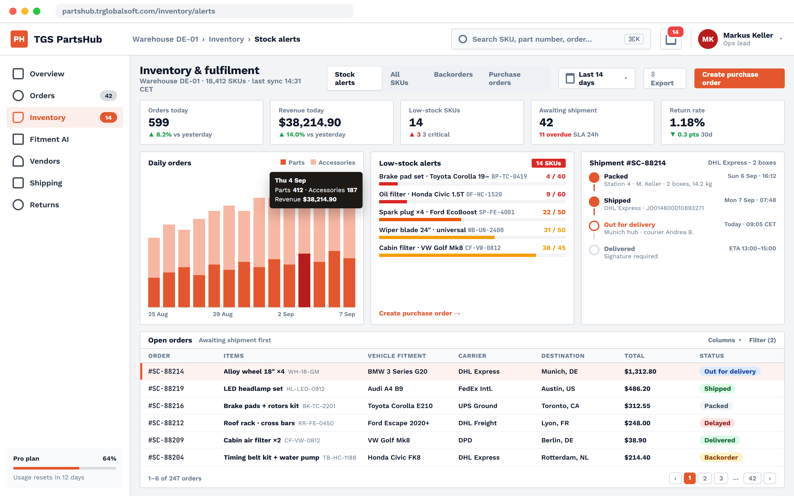Screen dimensions: 794x496
Task: Open the Fitment AI sidebar icon
Action: click(18, 139)
